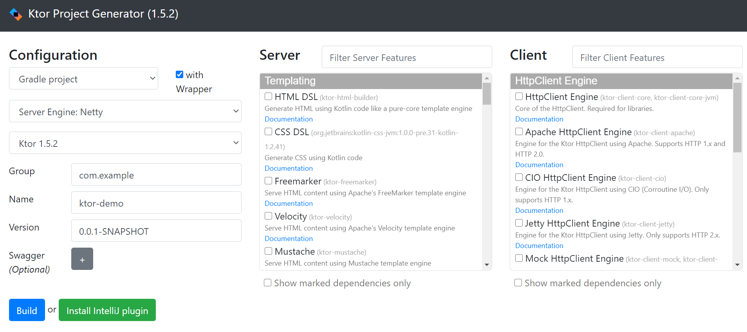Open HTML DSL Documentation link
Viewport: 747px width, 332px height.
(289, 119)
